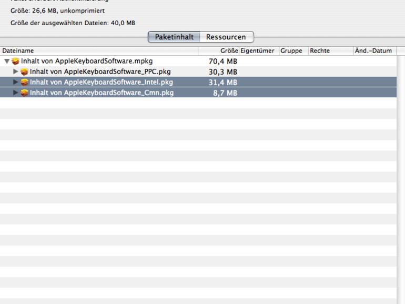405x304 pixels.
Task: Expand the AppleKeyboardSoftware_Cmn.pkg contents
Action: coord(15,93)
